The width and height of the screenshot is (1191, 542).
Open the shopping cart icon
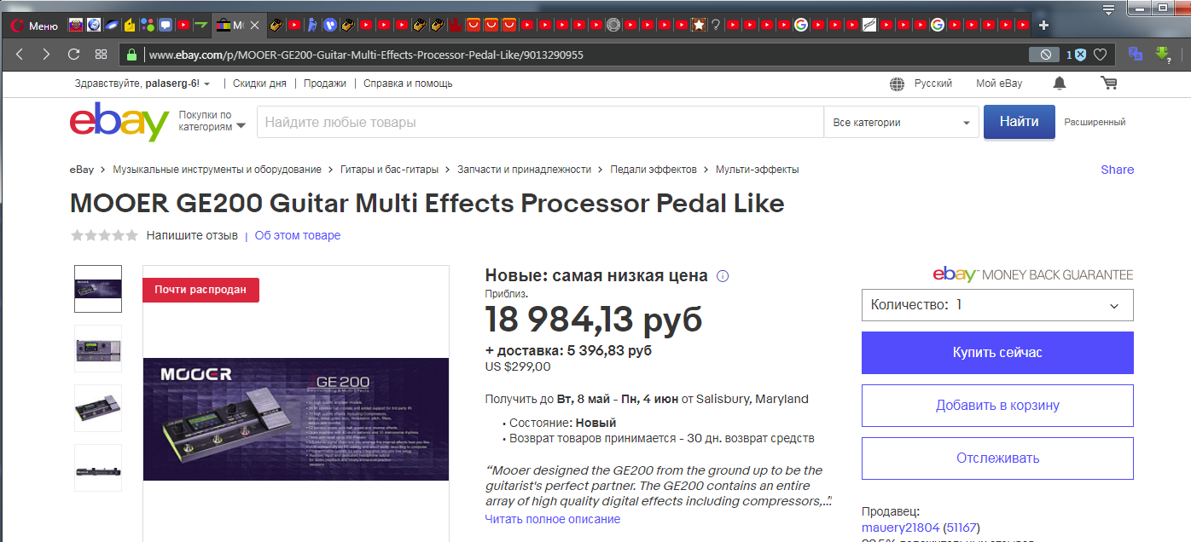point(1108,83)
